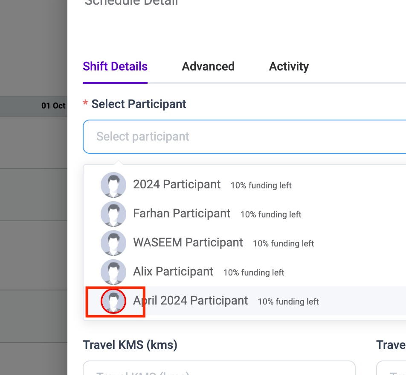The image size is (406, 375).
Task: Pick WASEEM Participant option
Action: 244,243
